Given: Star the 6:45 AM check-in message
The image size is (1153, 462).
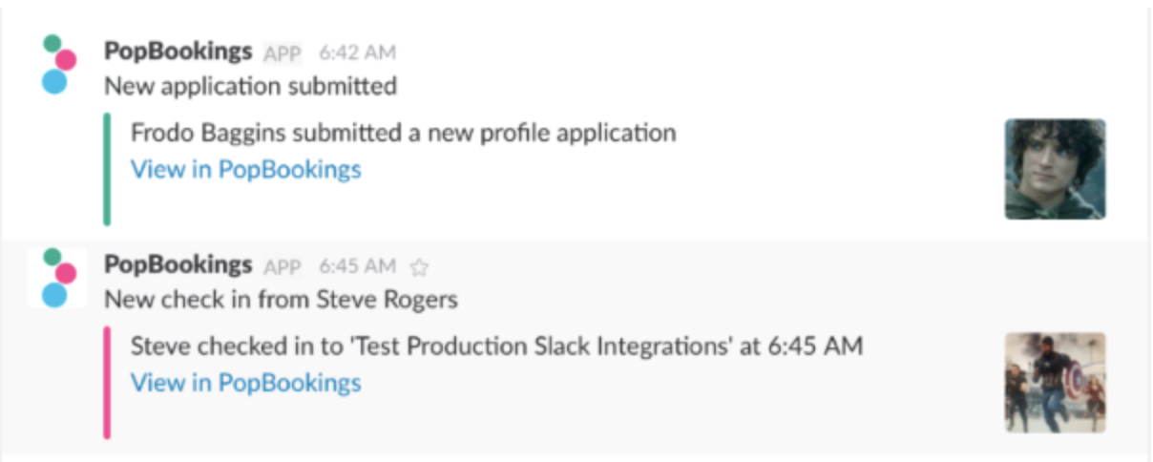Looking at the screenshot, I should point(419,266).
